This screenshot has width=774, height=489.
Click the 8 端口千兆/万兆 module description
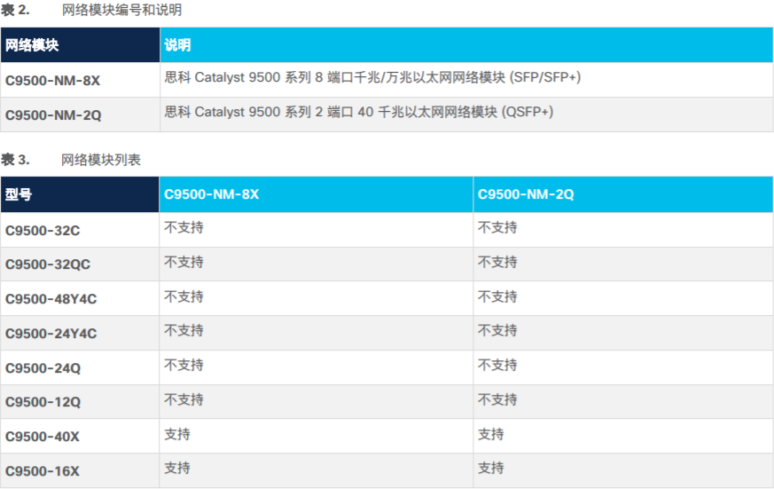coord(372,77)
